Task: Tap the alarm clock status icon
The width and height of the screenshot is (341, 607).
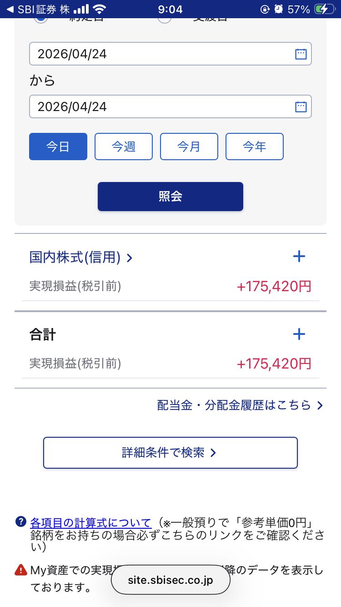Action: coord(279,9)
